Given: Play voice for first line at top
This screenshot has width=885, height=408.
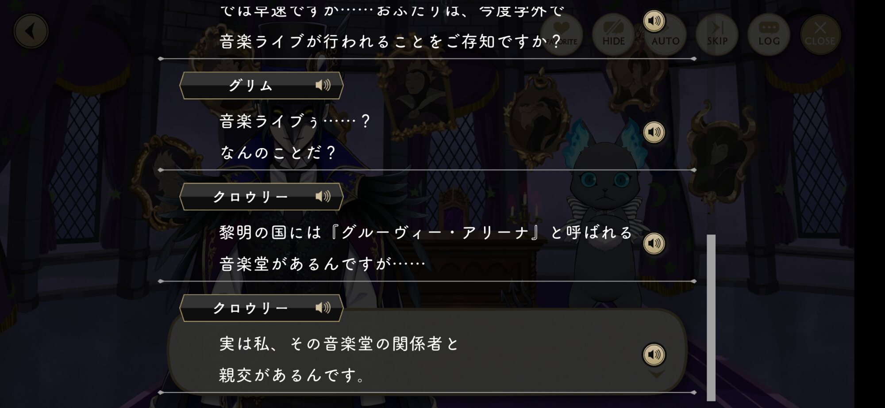Looking at the screenshot, I should pyautogui.click(x=654, y=21).
